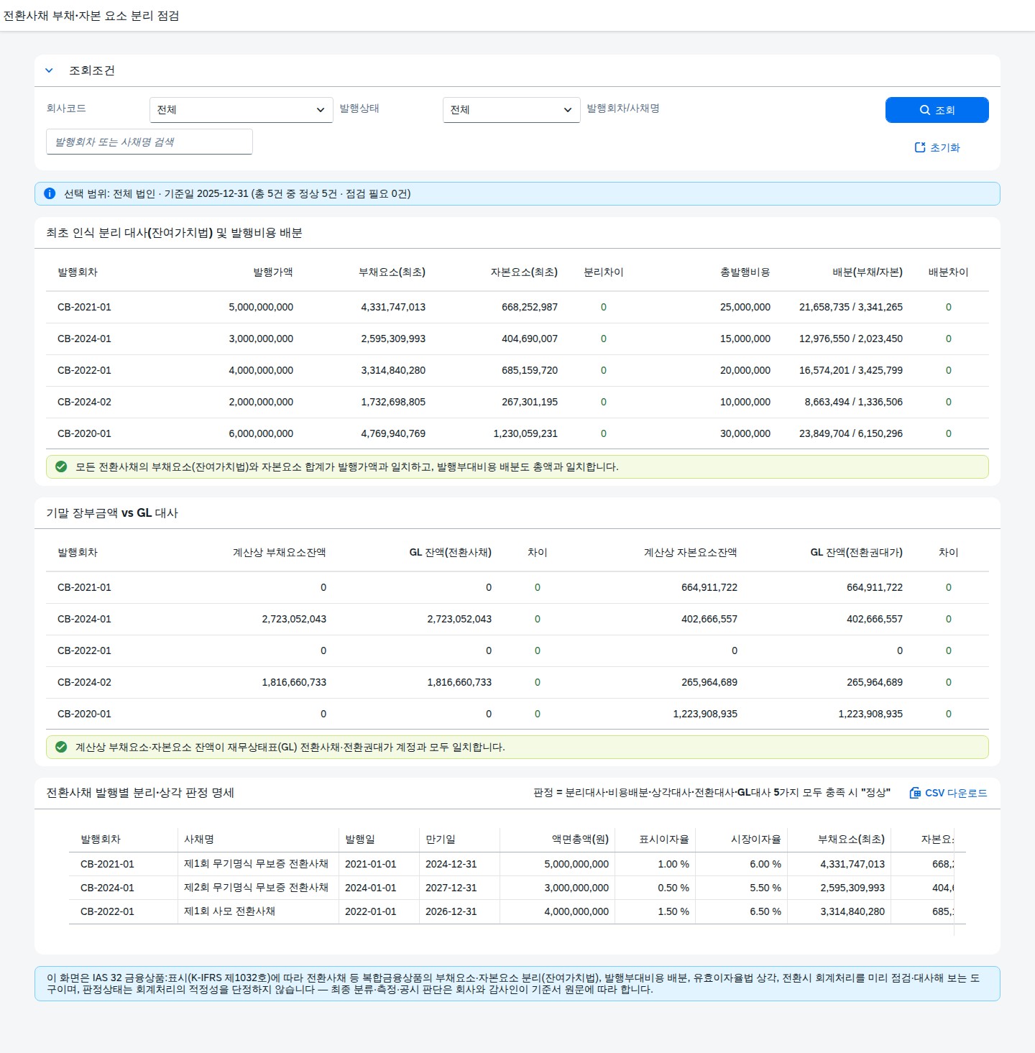Collapse the 조회조건 panel chevron

pyautogui.click(x=49, y=70)
